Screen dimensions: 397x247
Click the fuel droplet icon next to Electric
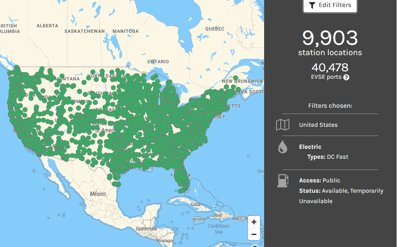click(x=283, y=147)
